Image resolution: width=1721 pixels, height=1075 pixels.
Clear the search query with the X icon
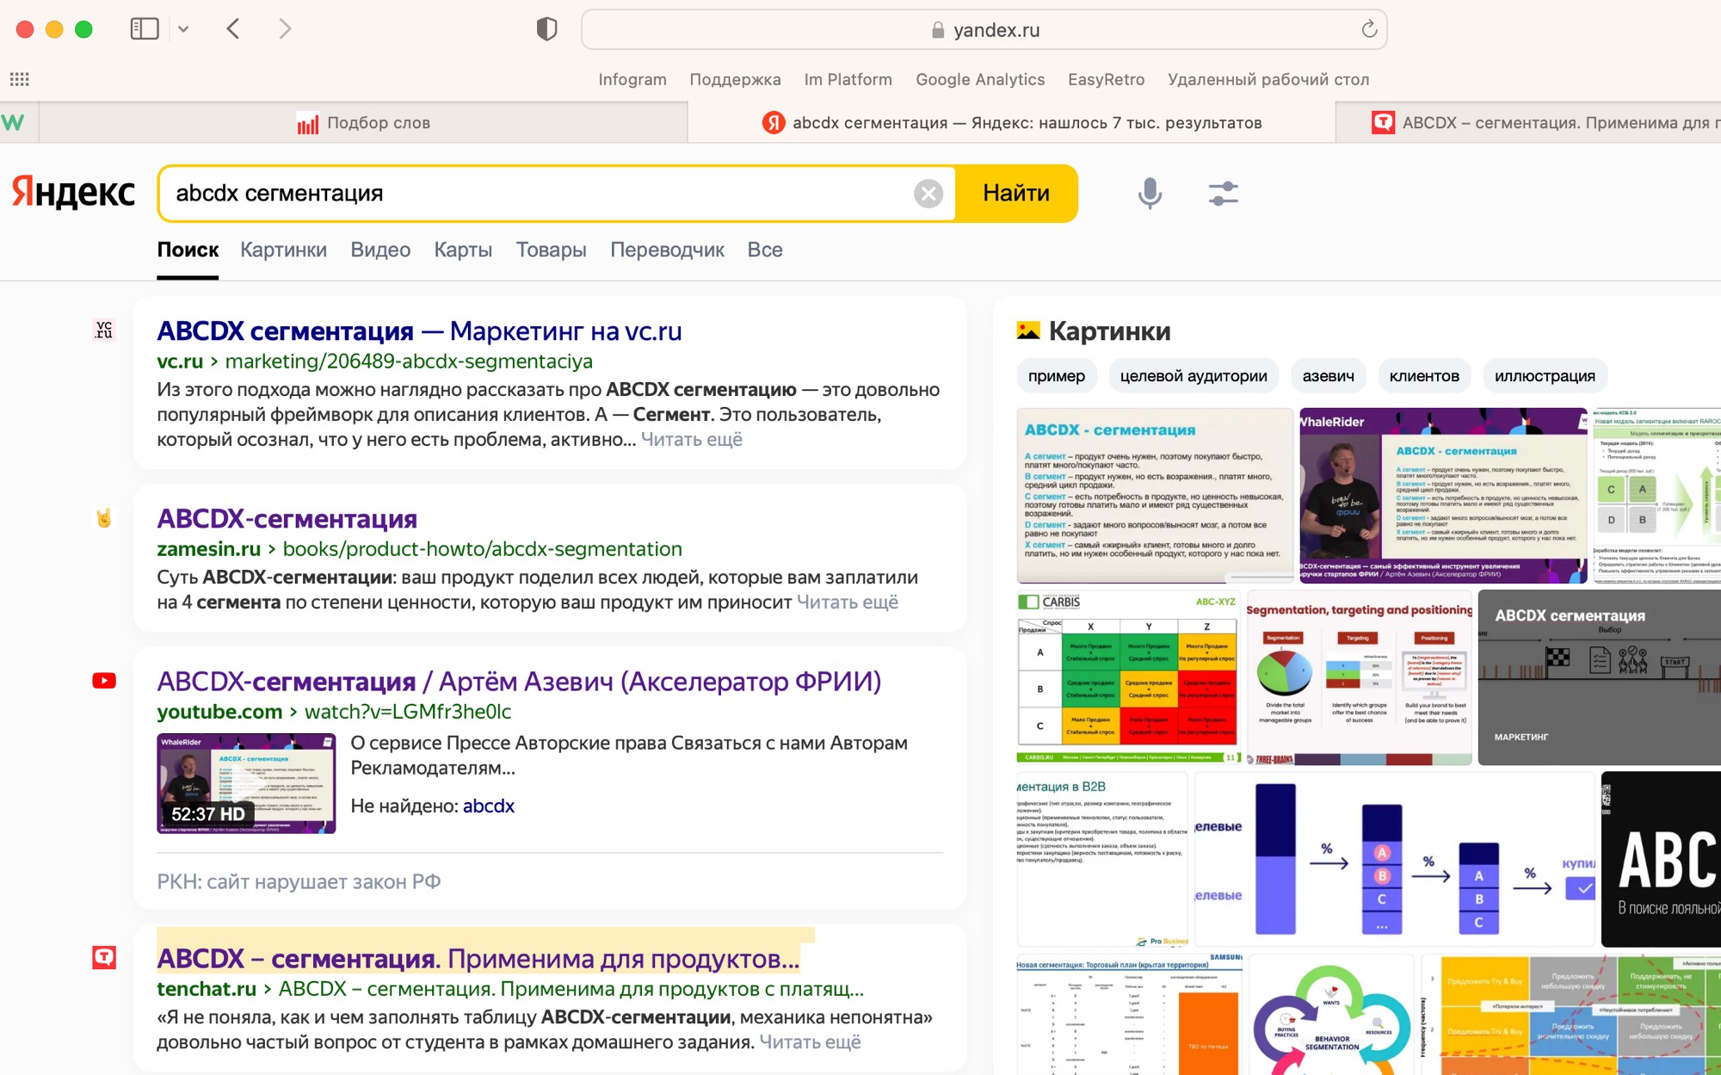click(x=928, y=194)
